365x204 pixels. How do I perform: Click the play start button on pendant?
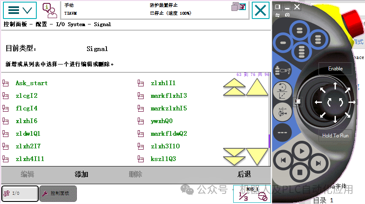(302, 151)
